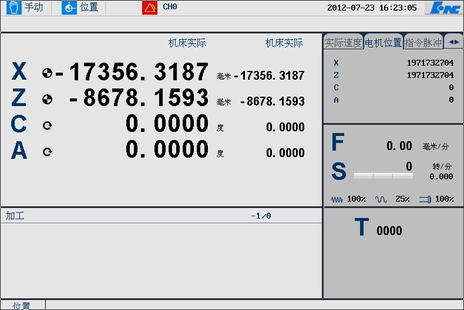Click the feed override 100% icon
This screenshot has height=310, width=464.
337,199
